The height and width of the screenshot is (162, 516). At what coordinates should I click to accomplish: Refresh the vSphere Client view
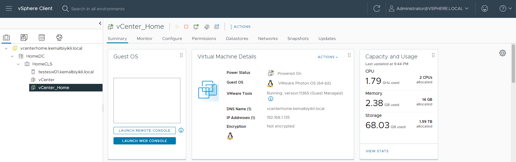(x=377, y=8)
